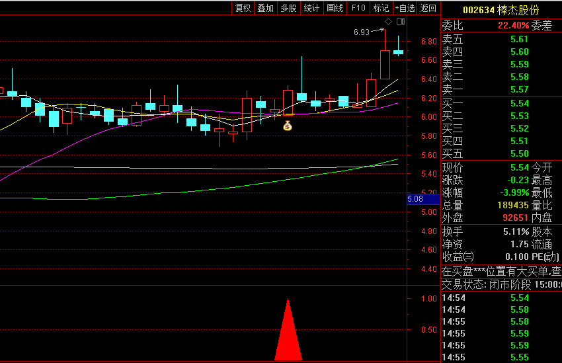Select 卖一 price 5.57
Screen dimensions: 562x363
[x=519, y=89]
